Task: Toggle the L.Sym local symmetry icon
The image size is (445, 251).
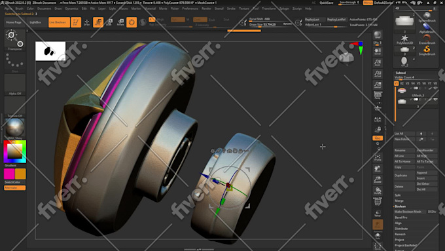Action: 378,119
